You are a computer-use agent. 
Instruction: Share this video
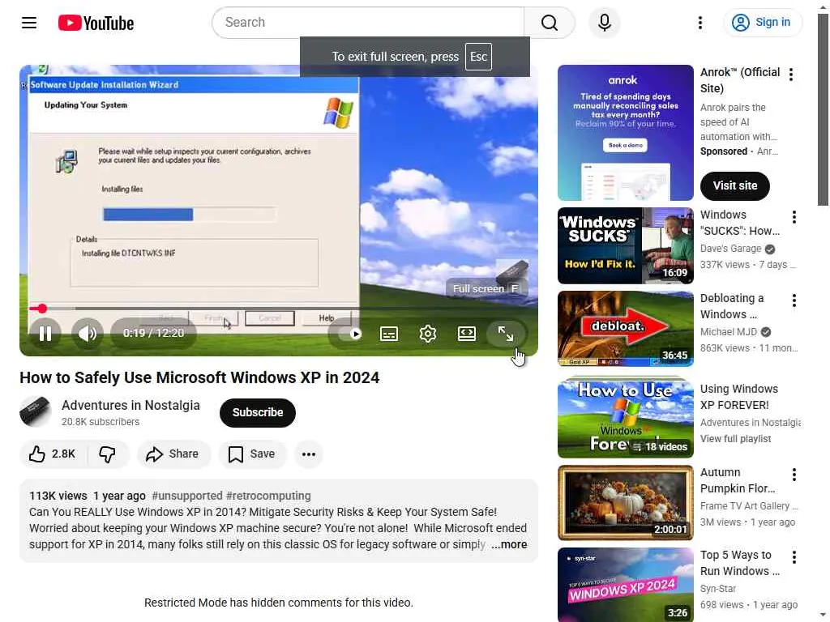point(173,454)
